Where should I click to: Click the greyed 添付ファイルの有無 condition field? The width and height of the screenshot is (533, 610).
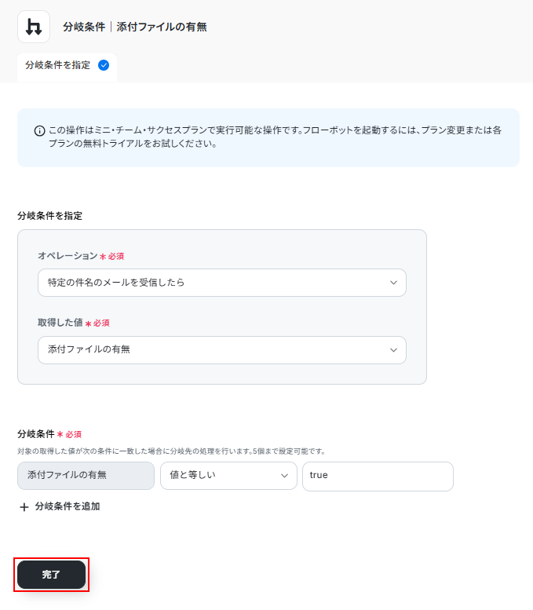tap(86, 476)
